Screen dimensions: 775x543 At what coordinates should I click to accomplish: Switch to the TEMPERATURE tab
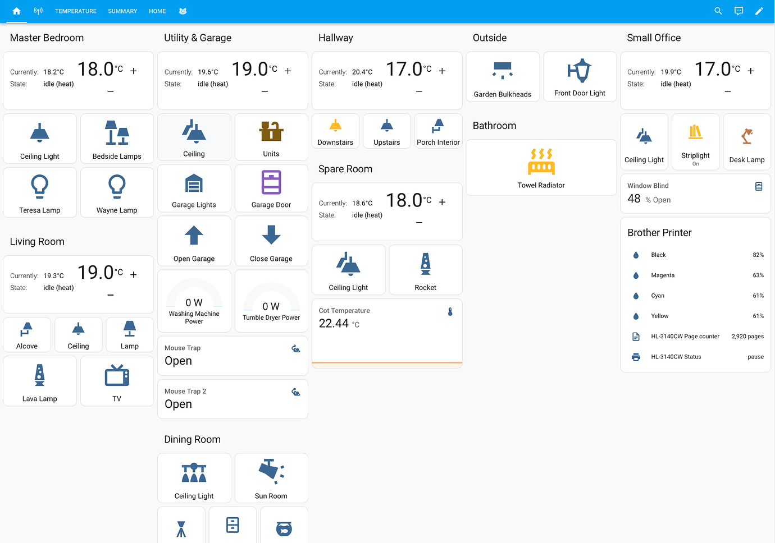click(x=76, y=11)
